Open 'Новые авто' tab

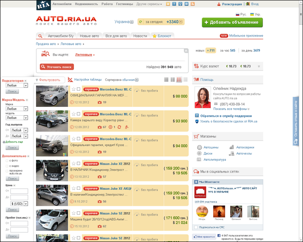coord(89,36)
